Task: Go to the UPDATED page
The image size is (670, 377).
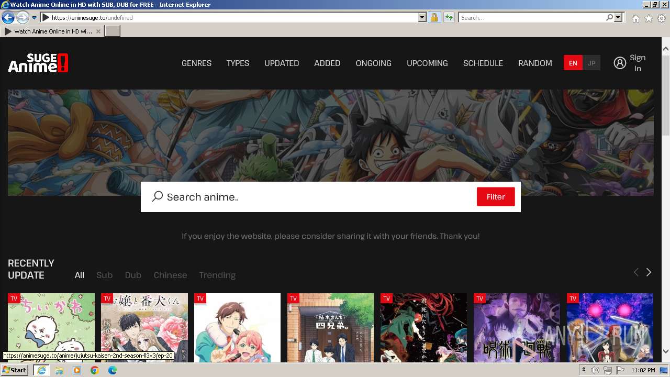Action: (x=282, y=63)
